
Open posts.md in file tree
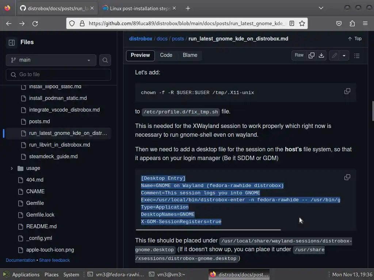click(39, 121)
